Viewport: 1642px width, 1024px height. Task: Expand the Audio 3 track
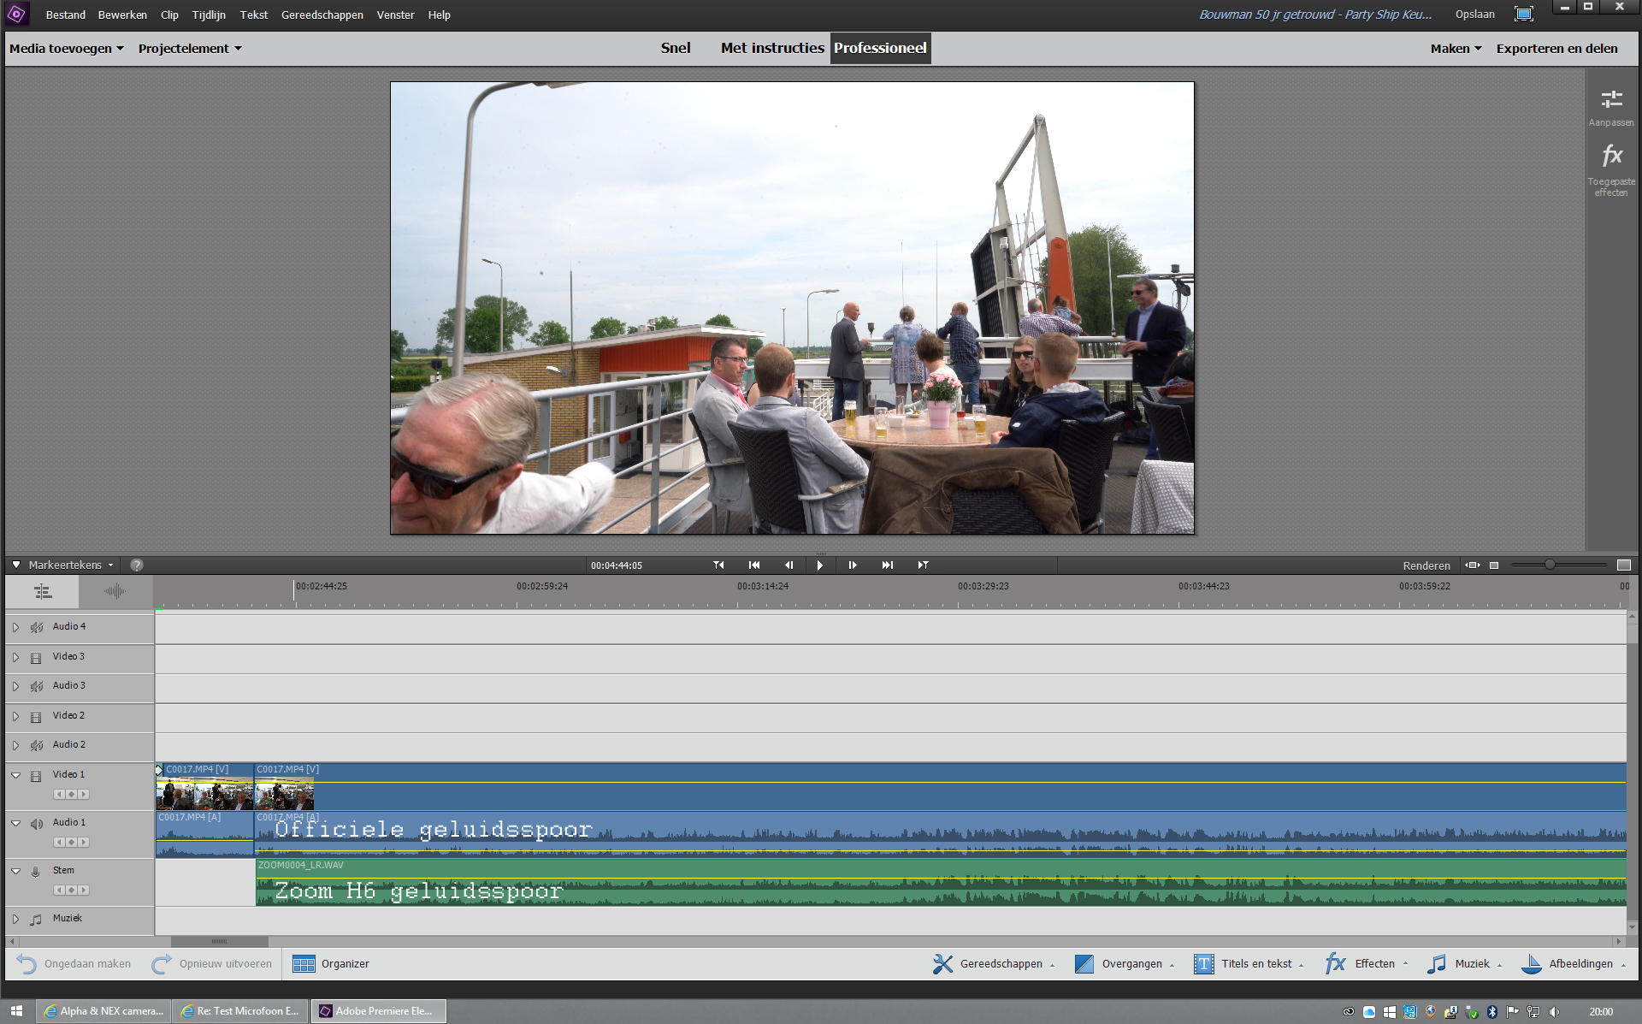[x=15, y=686]
